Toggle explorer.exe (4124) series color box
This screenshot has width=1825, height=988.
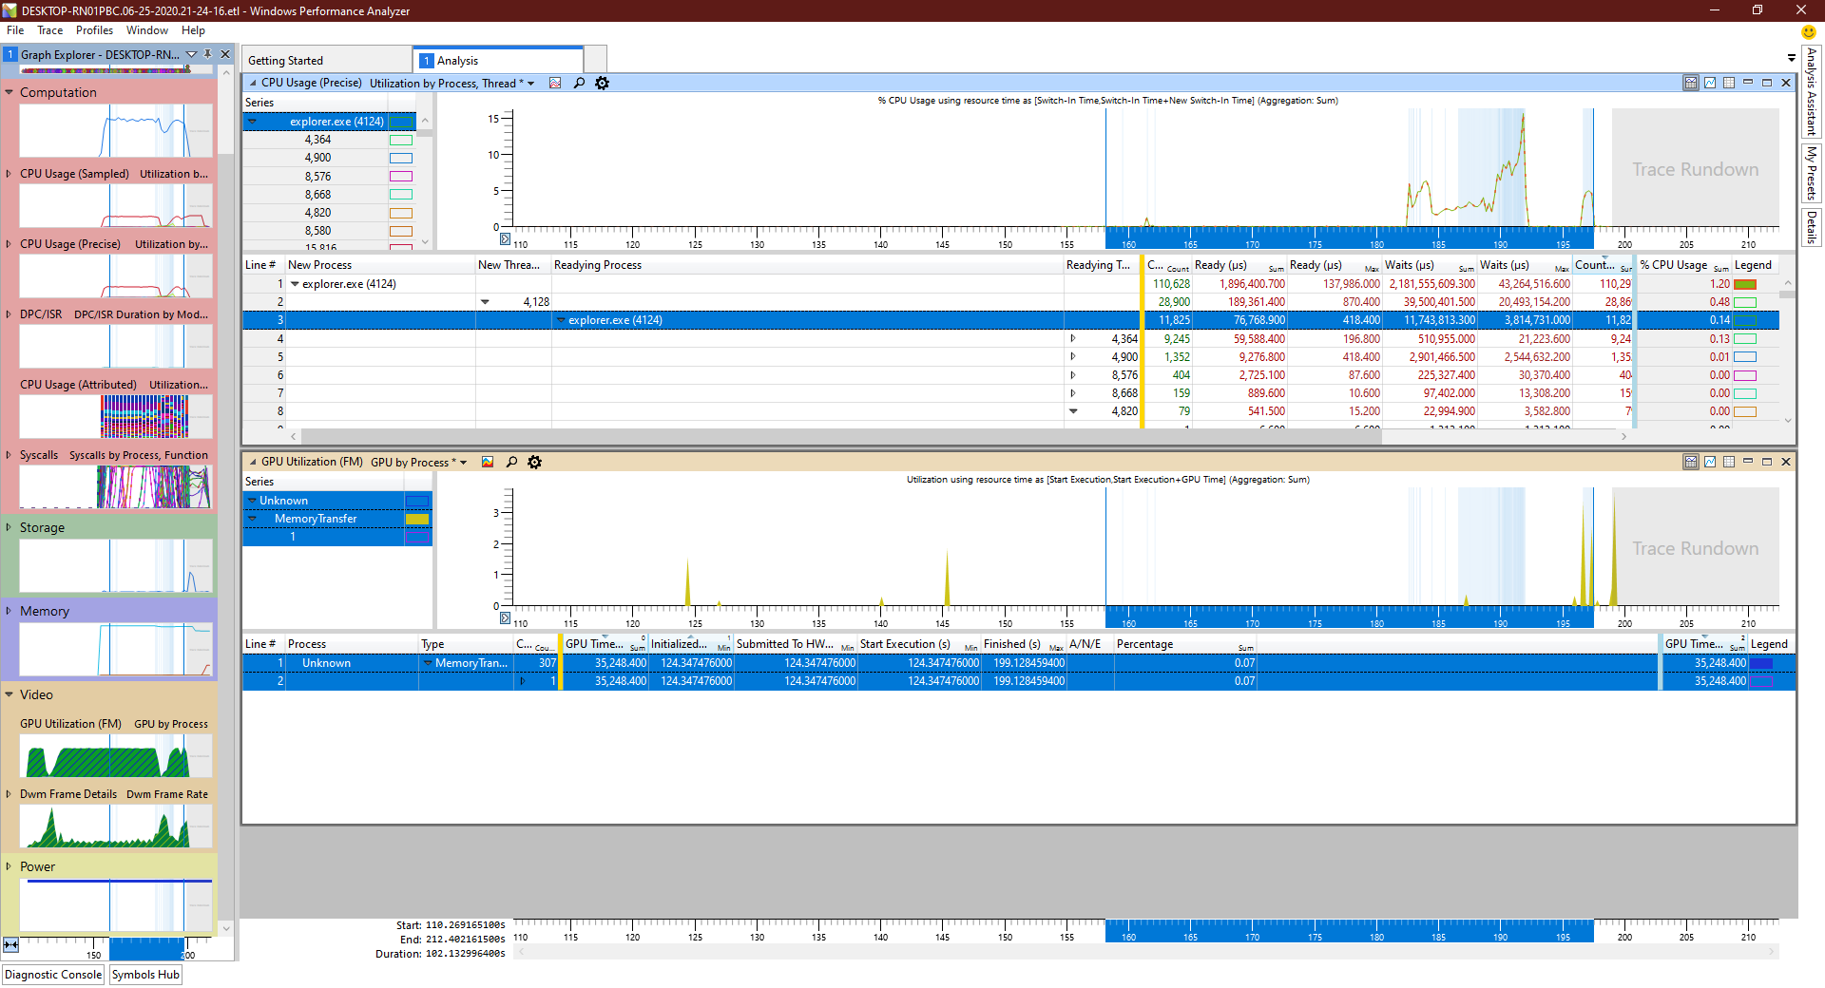pos(402,122)
